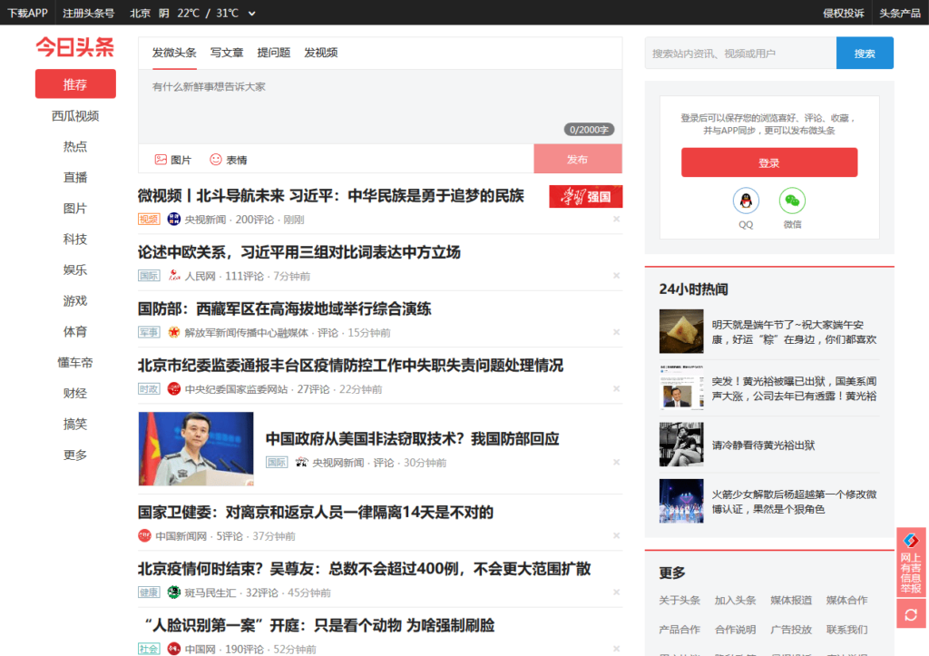Click the 视频 tag under 北斗导航 article

(150, 220)
